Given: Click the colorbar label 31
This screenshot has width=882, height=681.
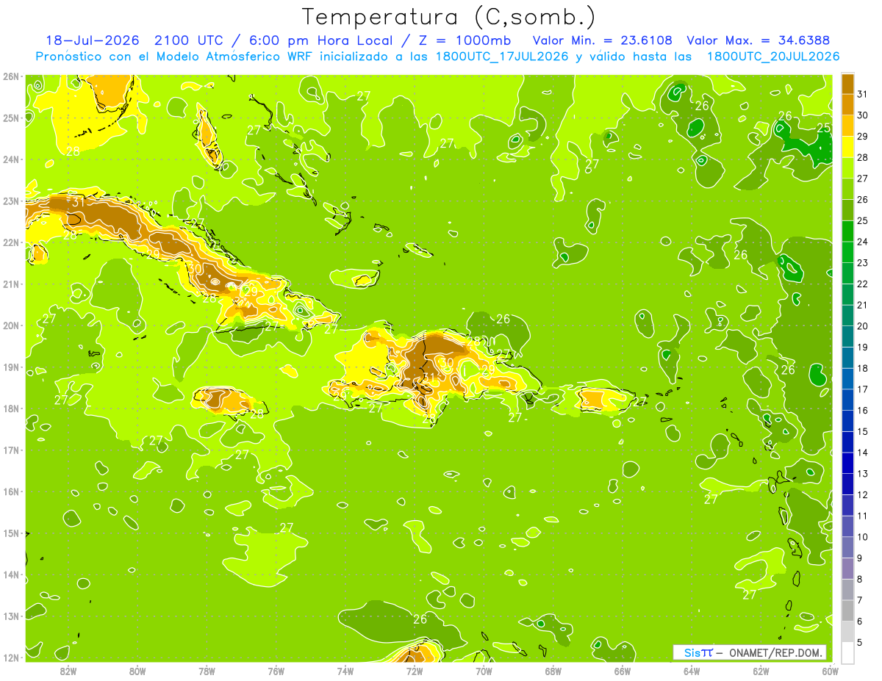Looking at the screenshot, I should click(x=862, y=94).
